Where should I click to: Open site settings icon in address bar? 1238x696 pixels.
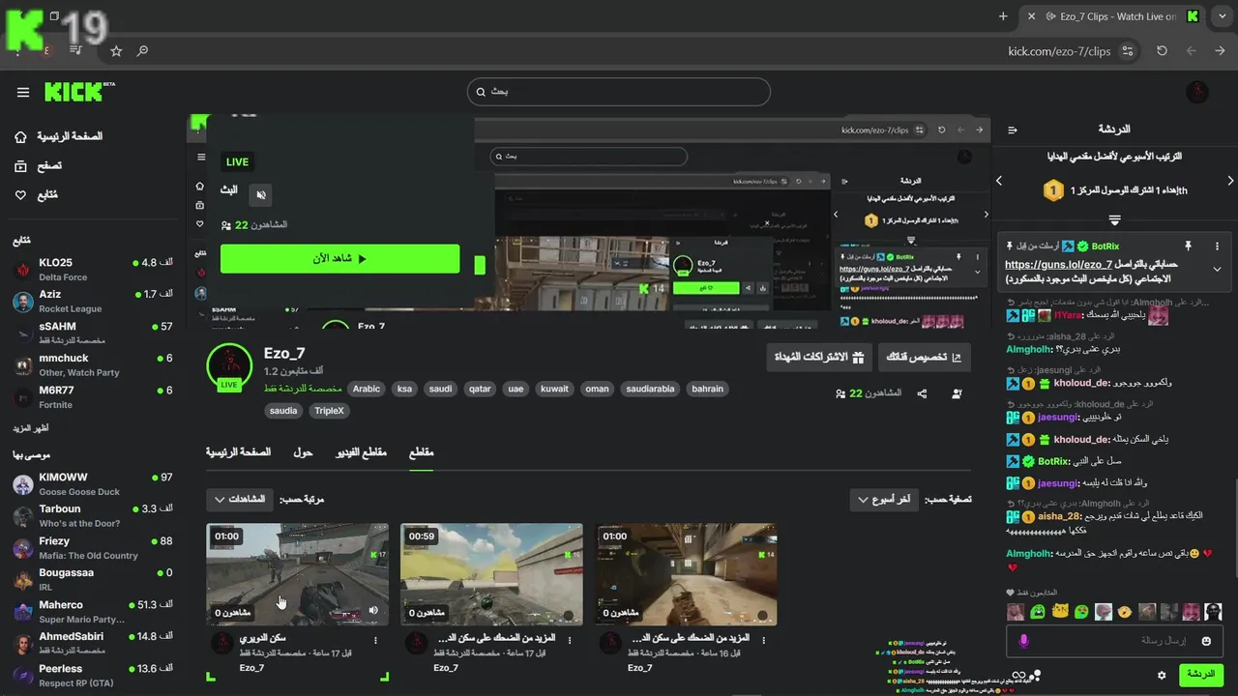(1128, 51)
